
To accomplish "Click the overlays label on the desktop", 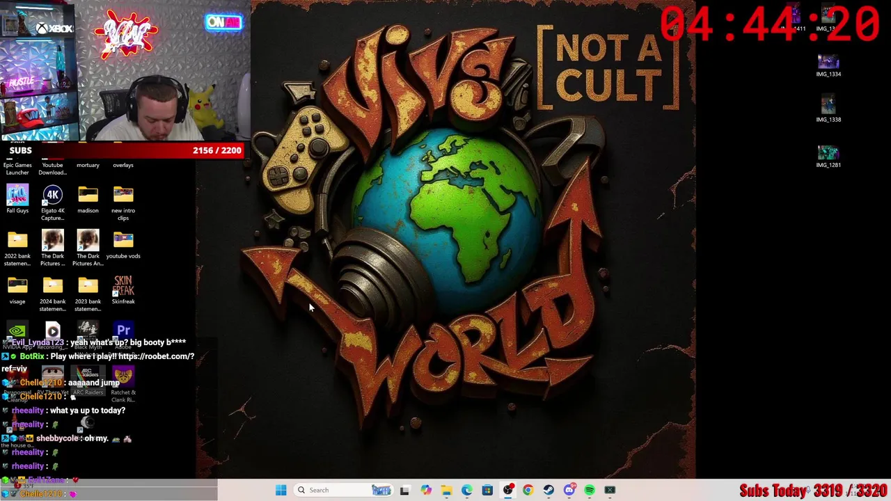I will point(123,165).
